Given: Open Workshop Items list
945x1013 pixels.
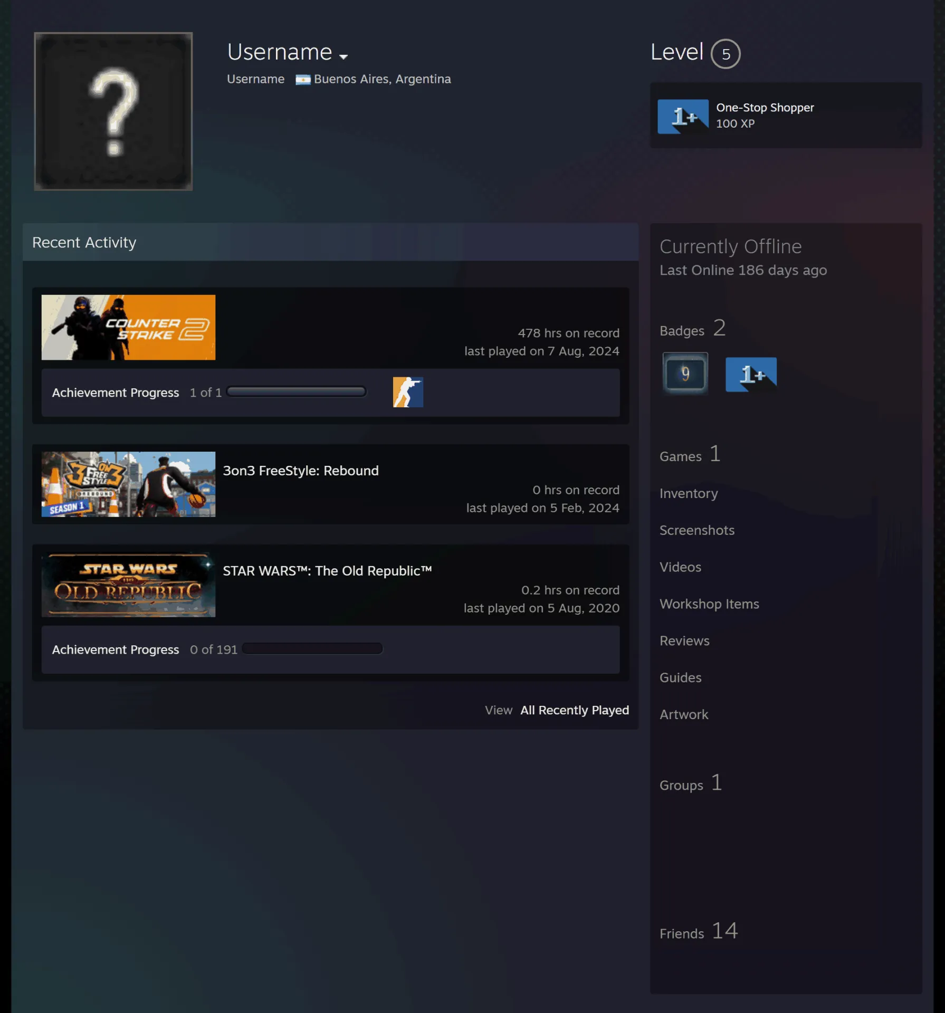Looking at the screenshot, I should click(x=709, y=604).
